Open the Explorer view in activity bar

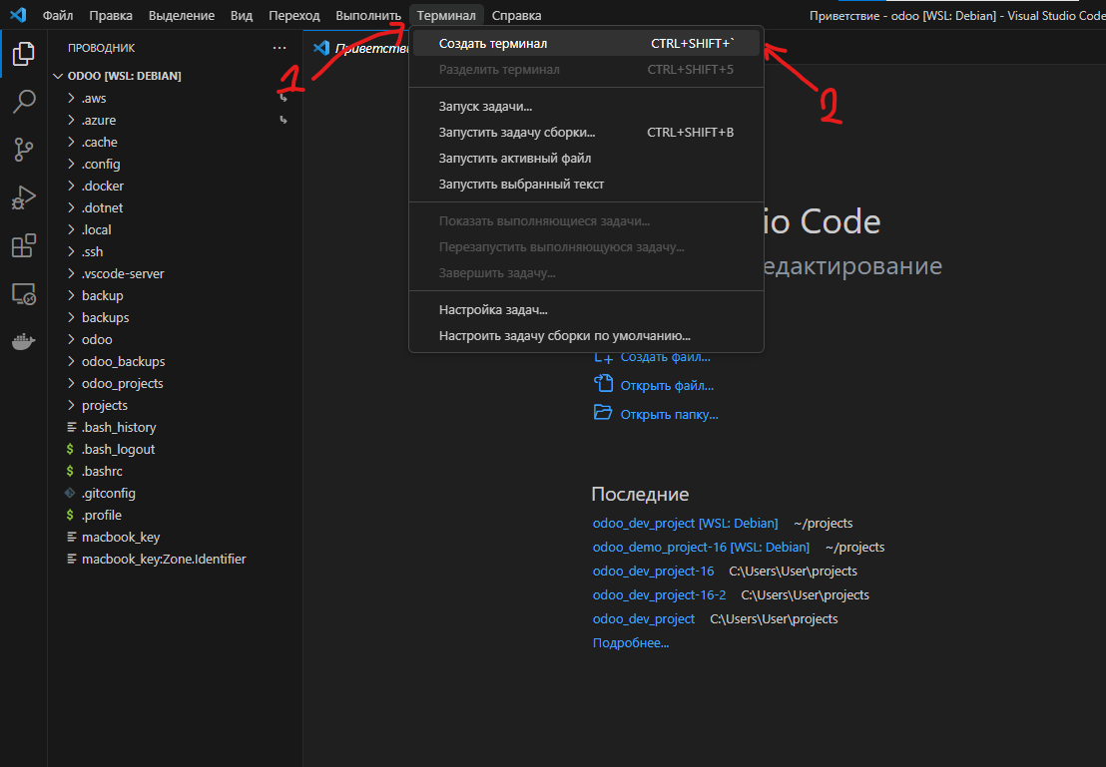(23, 54)
